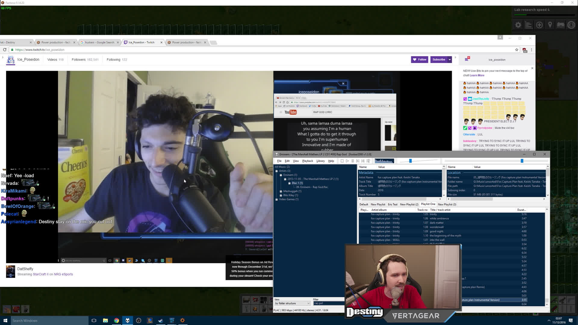Click the Play button in foobar2000 toolbar
This screenshot has width=578, height=325.
point(347,161)
